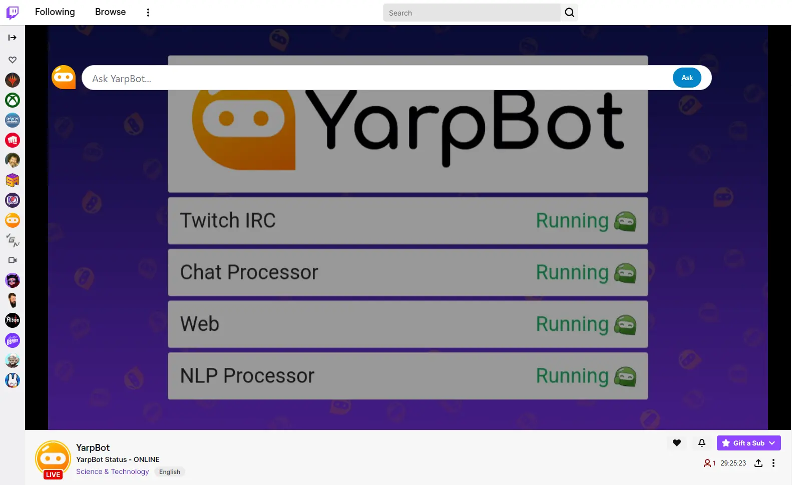Open the Science & Technology category link
The image size is (792, 485).
tap(112, 471)
